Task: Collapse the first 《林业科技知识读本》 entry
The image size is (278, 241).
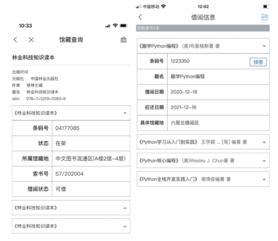Action: coord(71,113)
